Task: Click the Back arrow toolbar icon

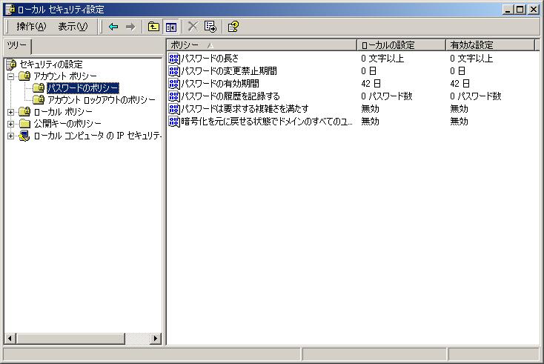Action: click(113, 27)
